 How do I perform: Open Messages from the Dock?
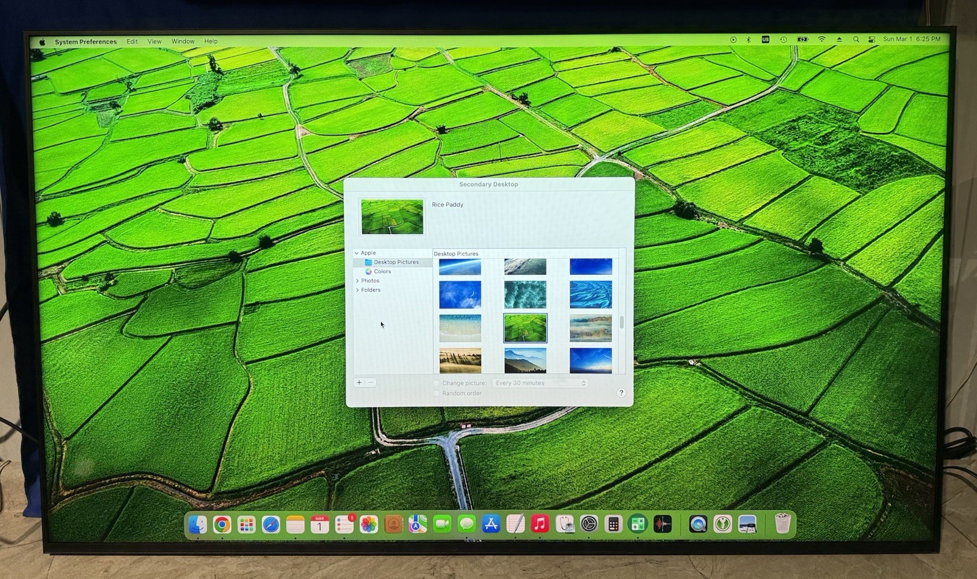point(467,524)
